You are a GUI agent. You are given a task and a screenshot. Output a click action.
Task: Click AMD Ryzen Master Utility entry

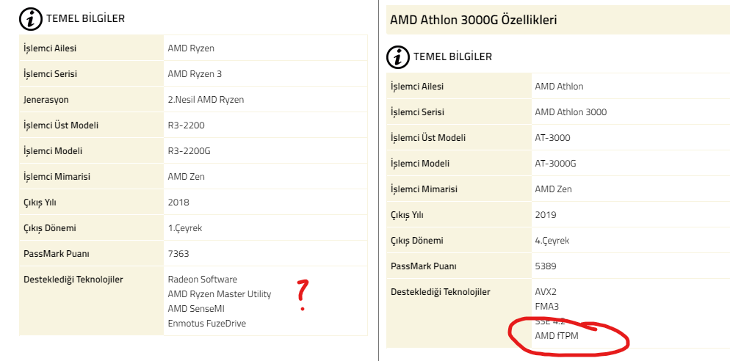(219, 294)
